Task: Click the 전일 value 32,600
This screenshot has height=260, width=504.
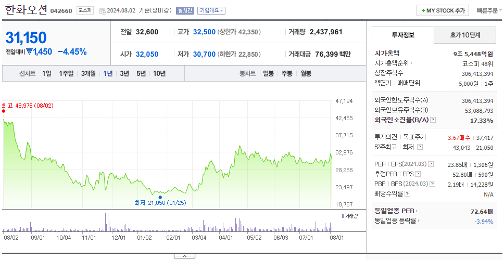Action: 147,32
